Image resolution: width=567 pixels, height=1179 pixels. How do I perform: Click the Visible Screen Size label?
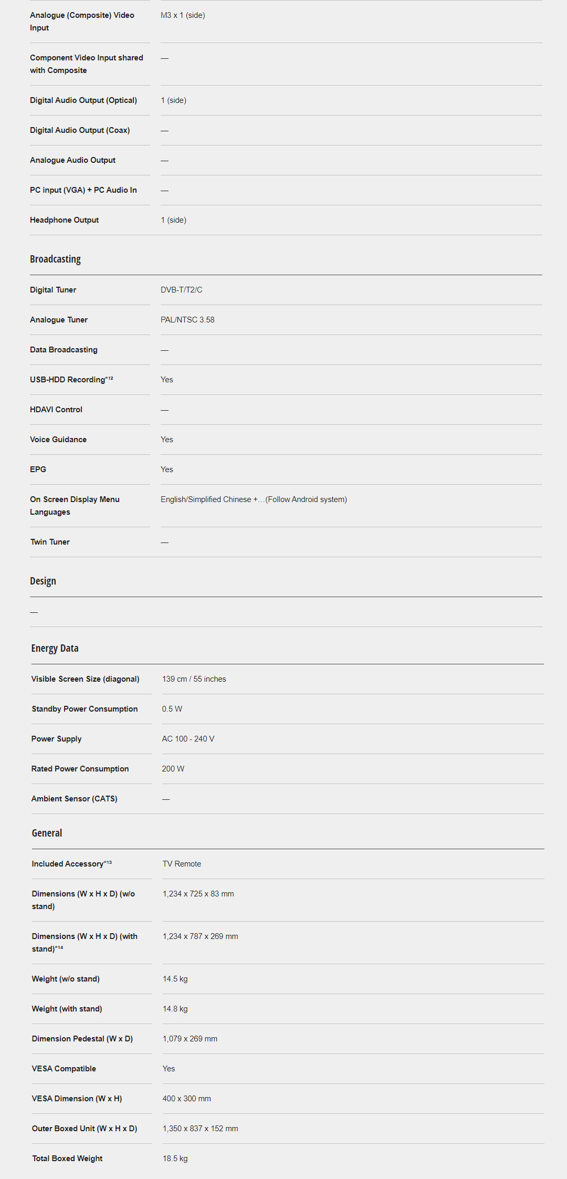[x=85, y=679]
